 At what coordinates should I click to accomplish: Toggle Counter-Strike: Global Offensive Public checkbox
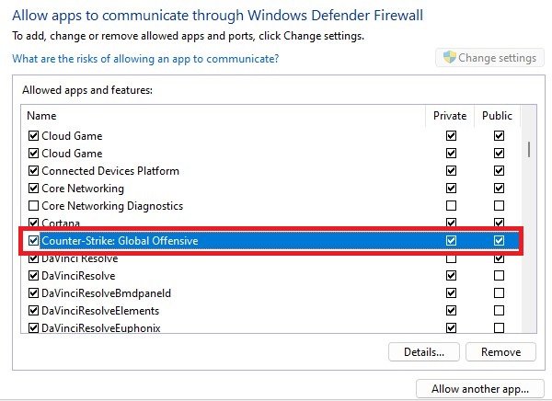click(499, 241)
